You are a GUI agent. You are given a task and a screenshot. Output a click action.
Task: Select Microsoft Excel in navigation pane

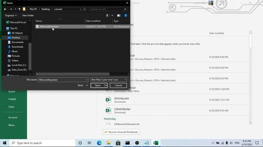coord(16,22)
